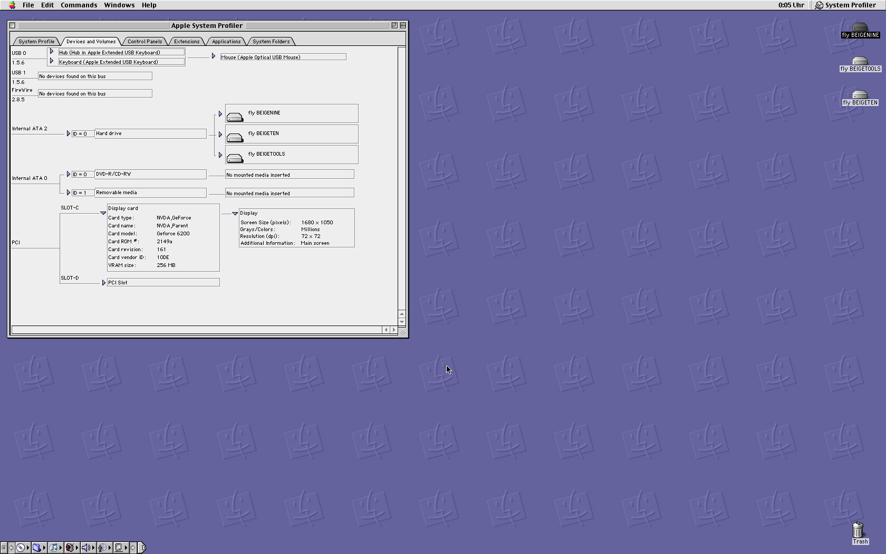Expand the Hard drive ID = 0 details

[x=69, y=133]
